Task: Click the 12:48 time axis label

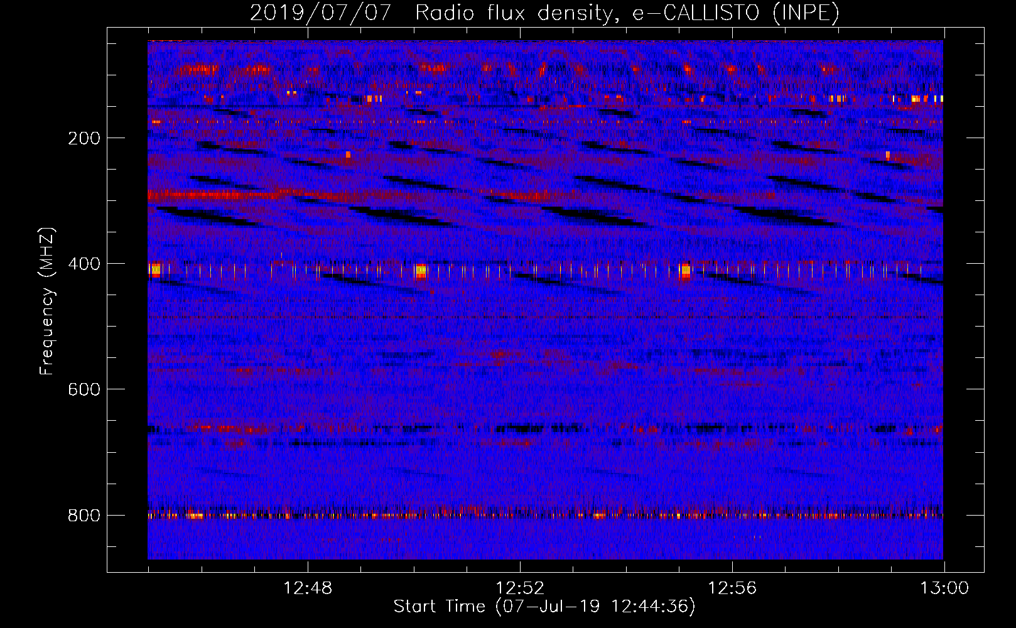Action: pyautogui.click(x=308, y=588)
